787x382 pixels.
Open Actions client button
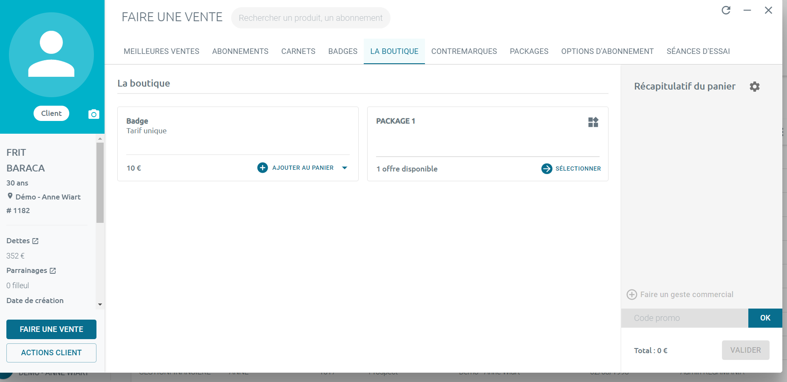(51, 353)
